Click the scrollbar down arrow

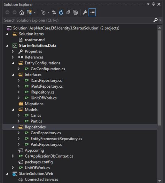[160, 181]
